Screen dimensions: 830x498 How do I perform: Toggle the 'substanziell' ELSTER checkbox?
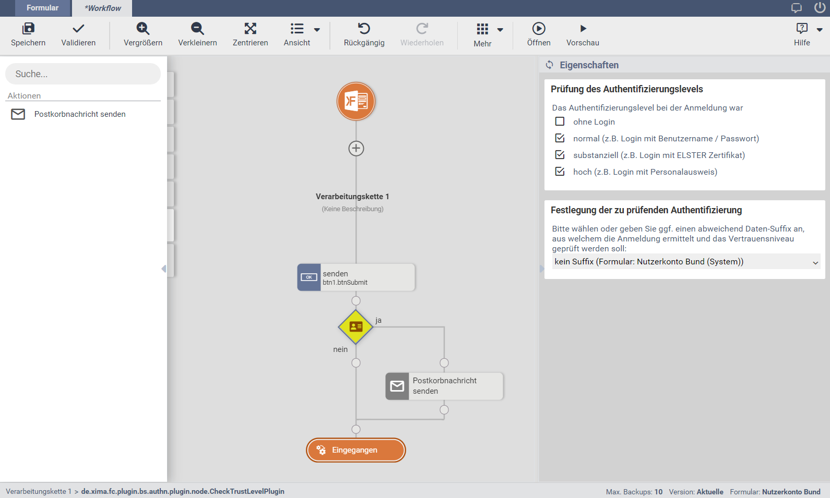(x=560, y=155)
